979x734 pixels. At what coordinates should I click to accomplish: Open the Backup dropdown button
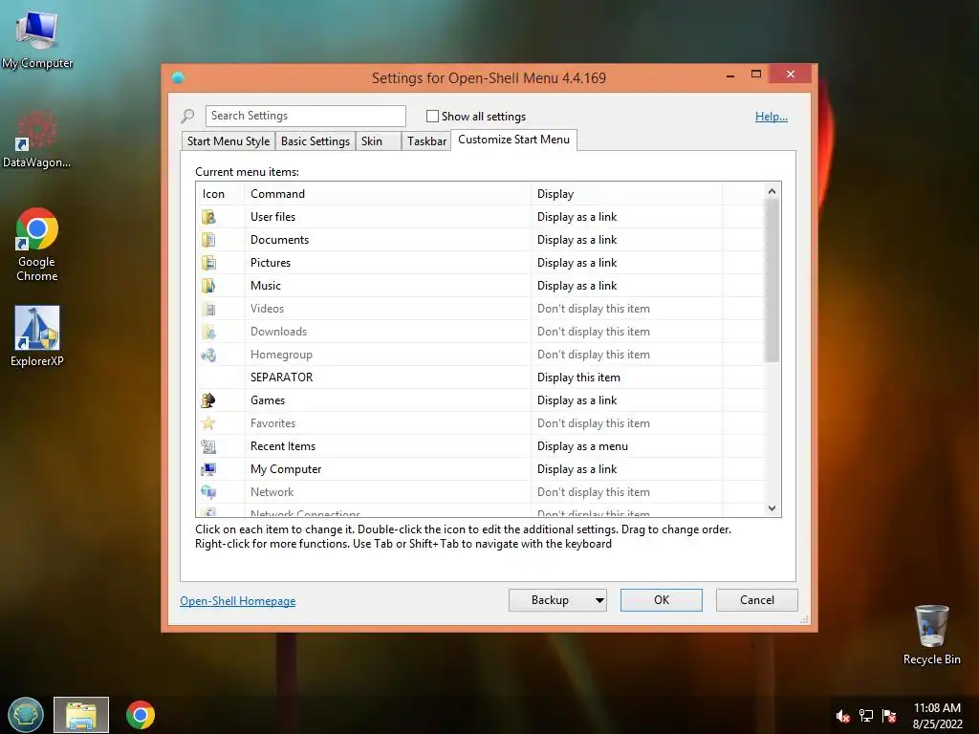point(557,600)
